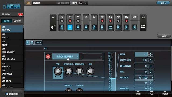Click the pitch vertical slider handle
This screenshot has width=172, height=97.
113,78
